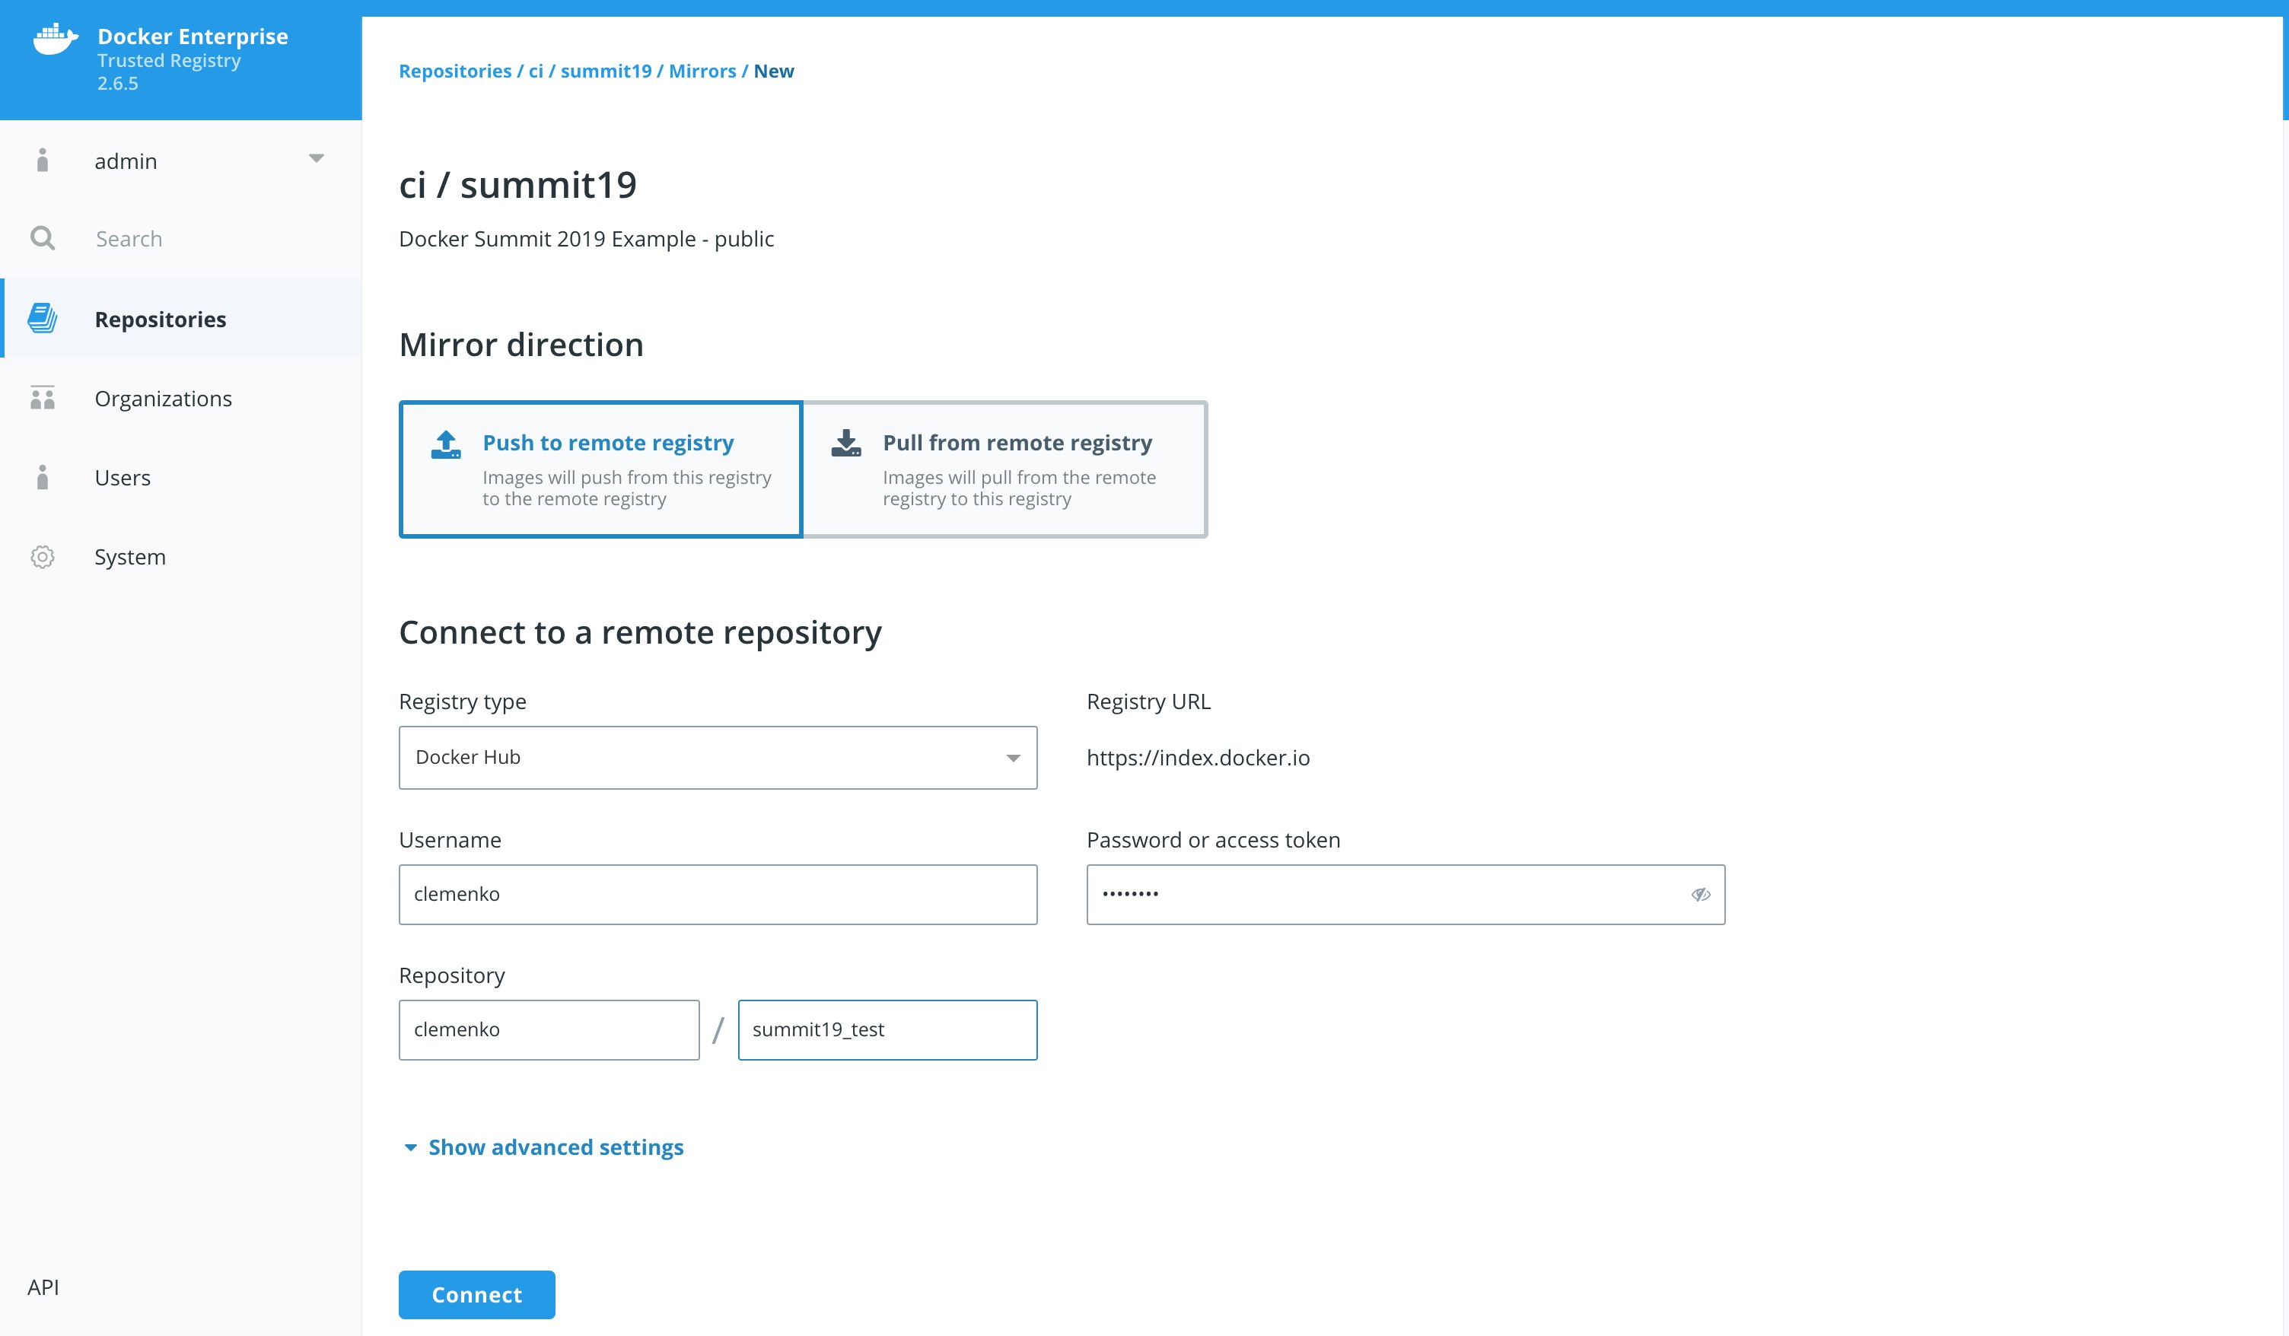Click the API link at sidebar bottom
Viewport: 2289px width, 1336px height.
43,1287
